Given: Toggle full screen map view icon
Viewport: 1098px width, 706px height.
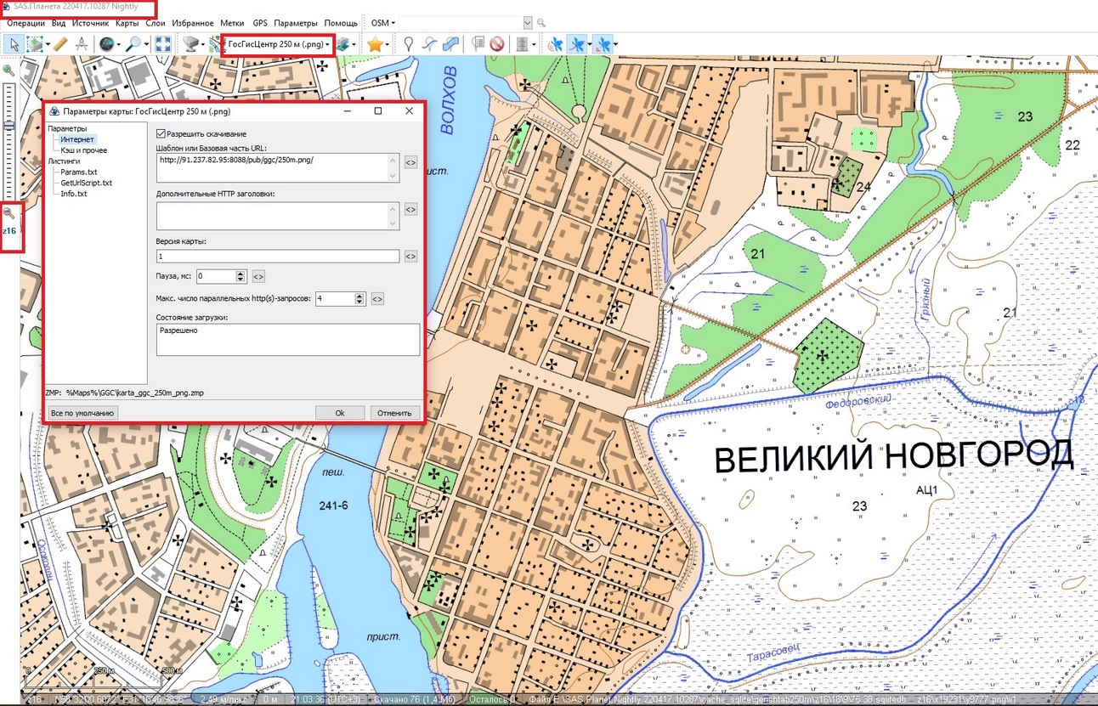Looking at the screenshot, I should pyautogui.click(x=163, y=44).
